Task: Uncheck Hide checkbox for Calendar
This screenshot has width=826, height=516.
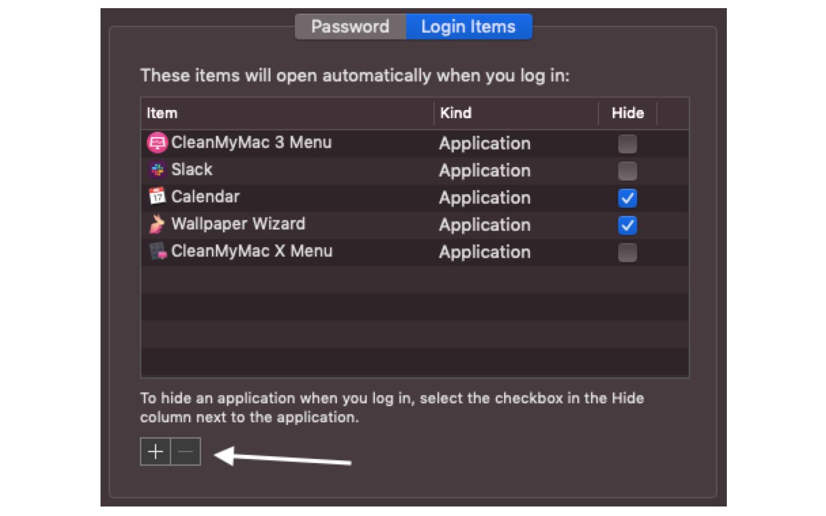Action: point(628,198)
